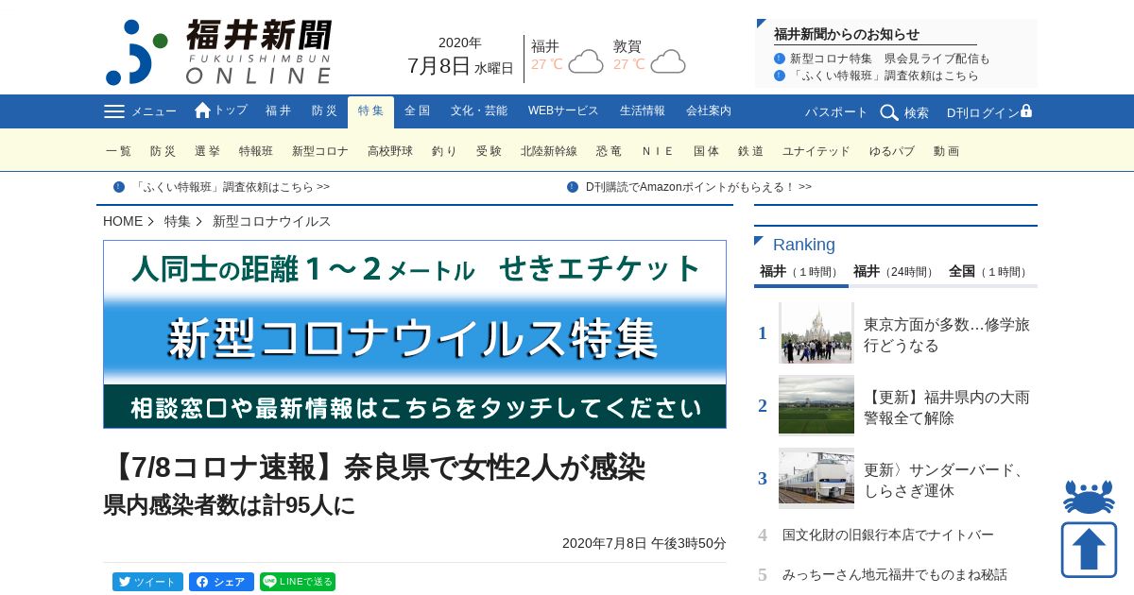Click 特集 in the breadcrumb

click(x=178, y=221)
